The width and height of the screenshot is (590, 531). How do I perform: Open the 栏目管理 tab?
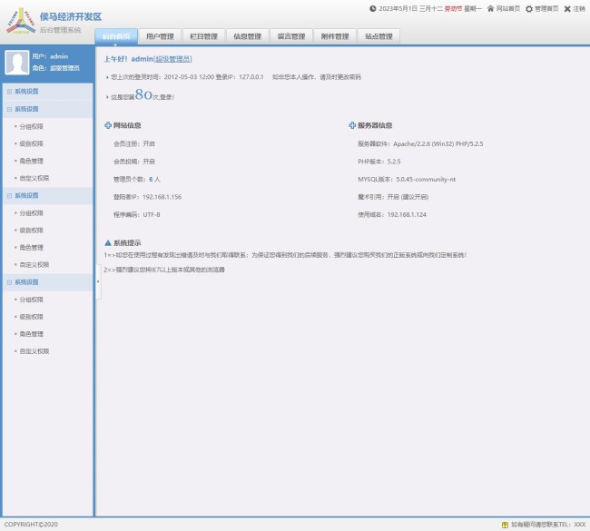tap(203, 36)
